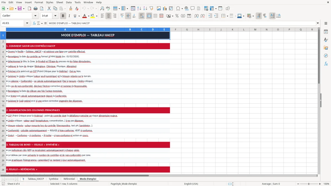
Task: Open a file with the folder icon
Action: 11,9
